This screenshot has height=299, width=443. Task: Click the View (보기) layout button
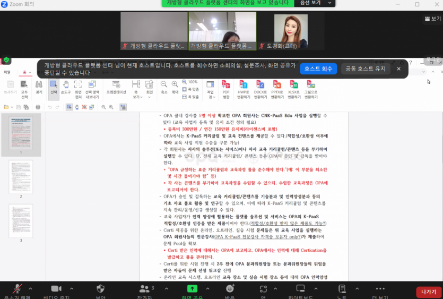click(x=432, y=19)
